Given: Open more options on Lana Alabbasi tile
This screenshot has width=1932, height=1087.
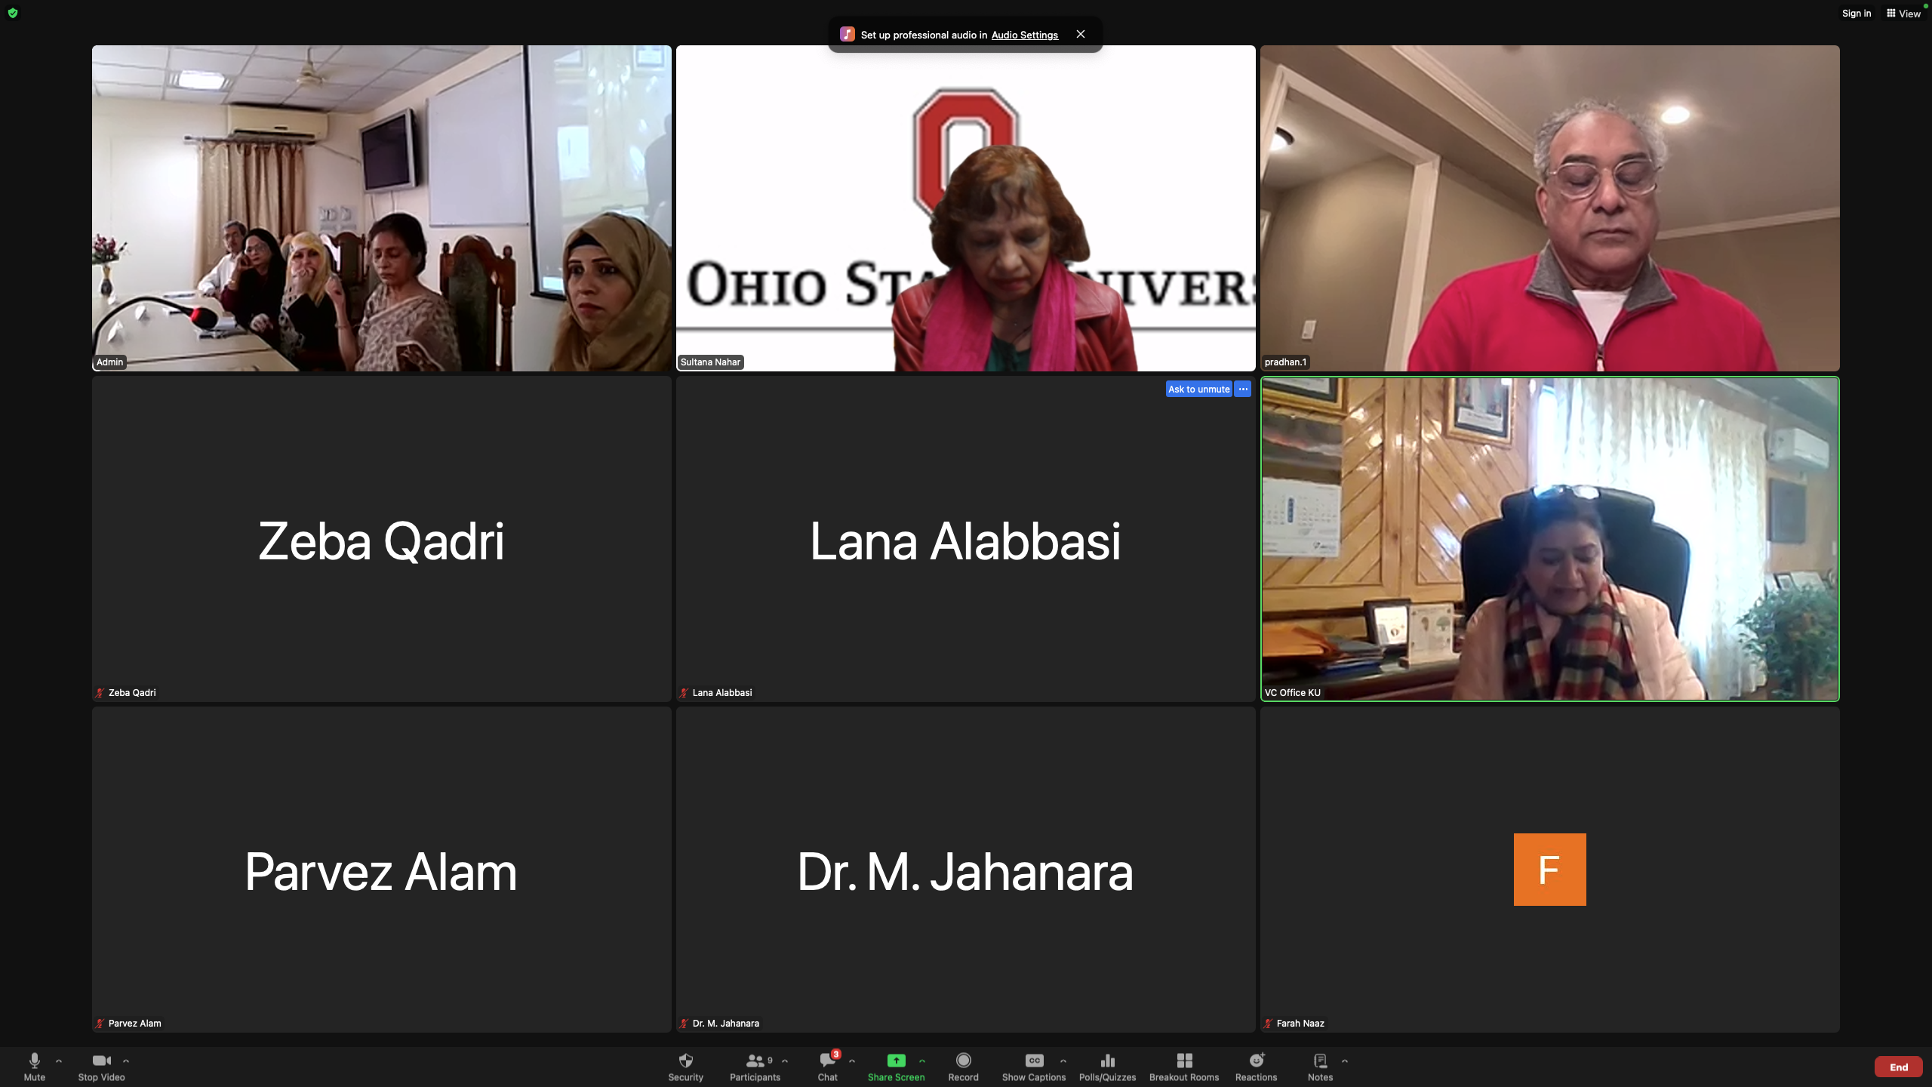Looking at the screenshot, I should [1243, 389].
